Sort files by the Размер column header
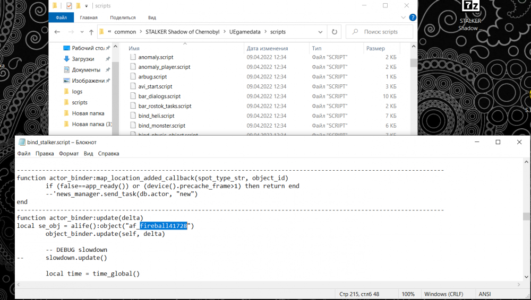 (375, 48)
